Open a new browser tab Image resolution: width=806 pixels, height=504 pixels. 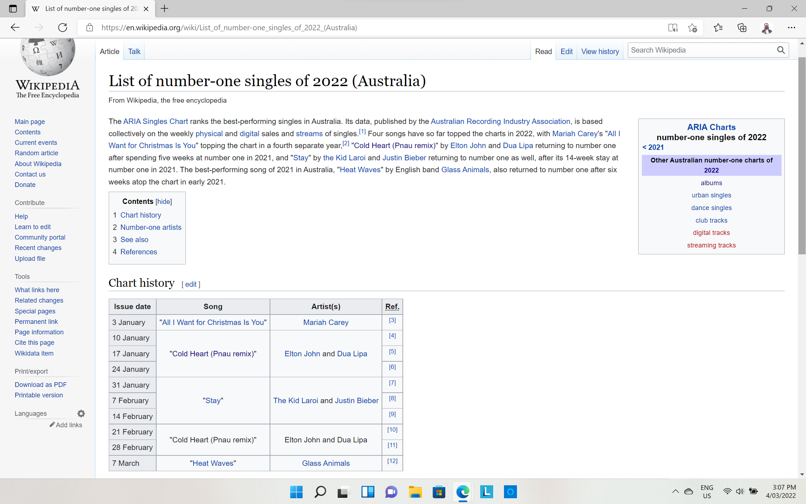[x=165, y=9]
